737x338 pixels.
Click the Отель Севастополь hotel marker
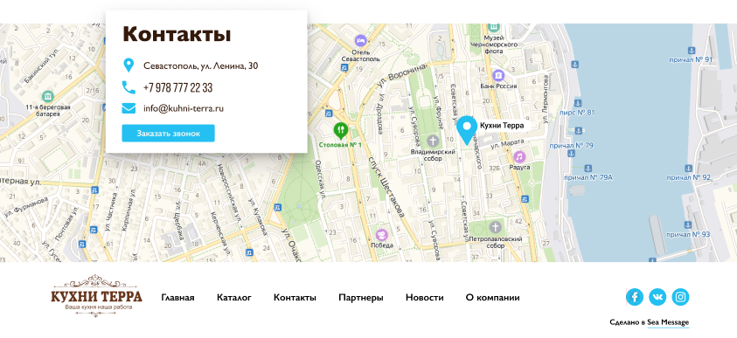click(360, 40)
